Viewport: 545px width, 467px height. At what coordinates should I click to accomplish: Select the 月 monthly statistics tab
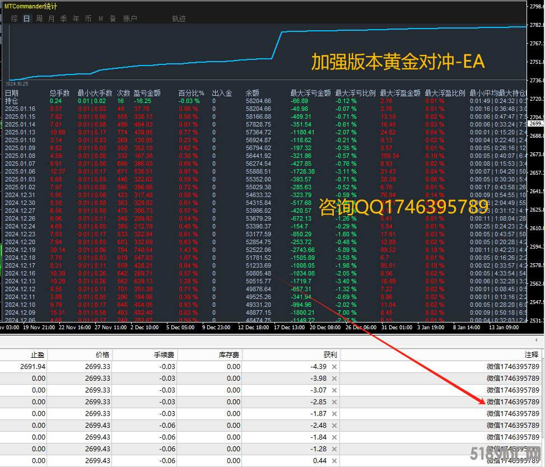tap(52, 18)
